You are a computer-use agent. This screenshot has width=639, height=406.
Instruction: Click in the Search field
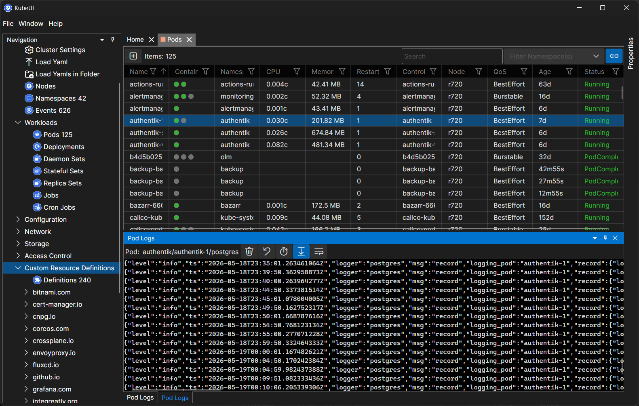point(452,56)
